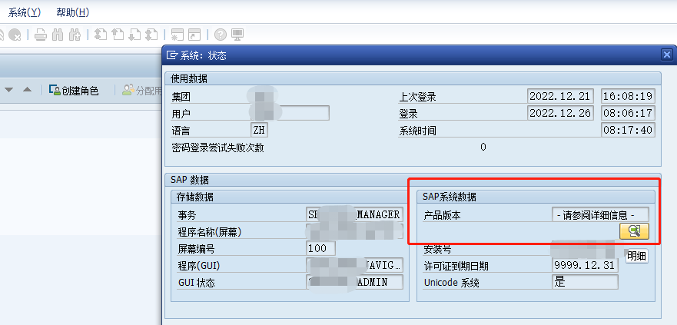Click the failed login count value 0

point(483,148)
